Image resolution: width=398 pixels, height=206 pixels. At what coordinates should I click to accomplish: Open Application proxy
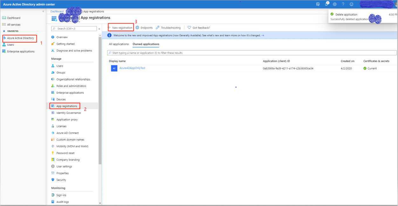(x=67, y=120)
